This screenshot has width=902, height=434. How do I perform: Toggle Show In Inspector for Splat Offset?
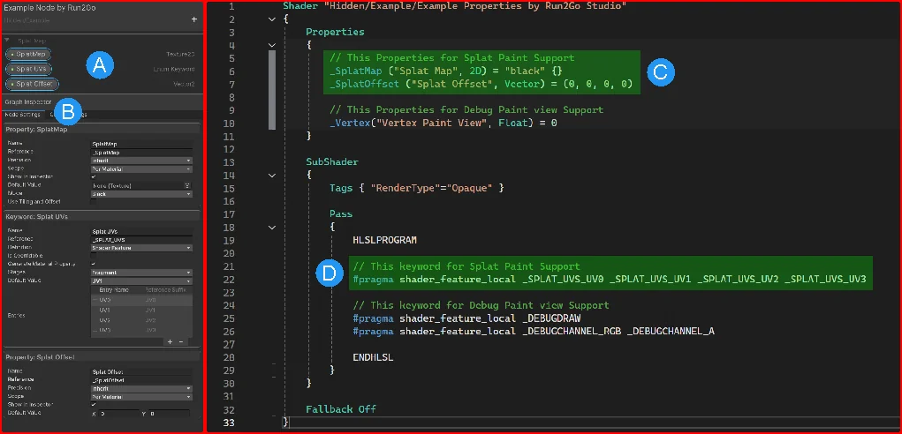coord(94,405)
